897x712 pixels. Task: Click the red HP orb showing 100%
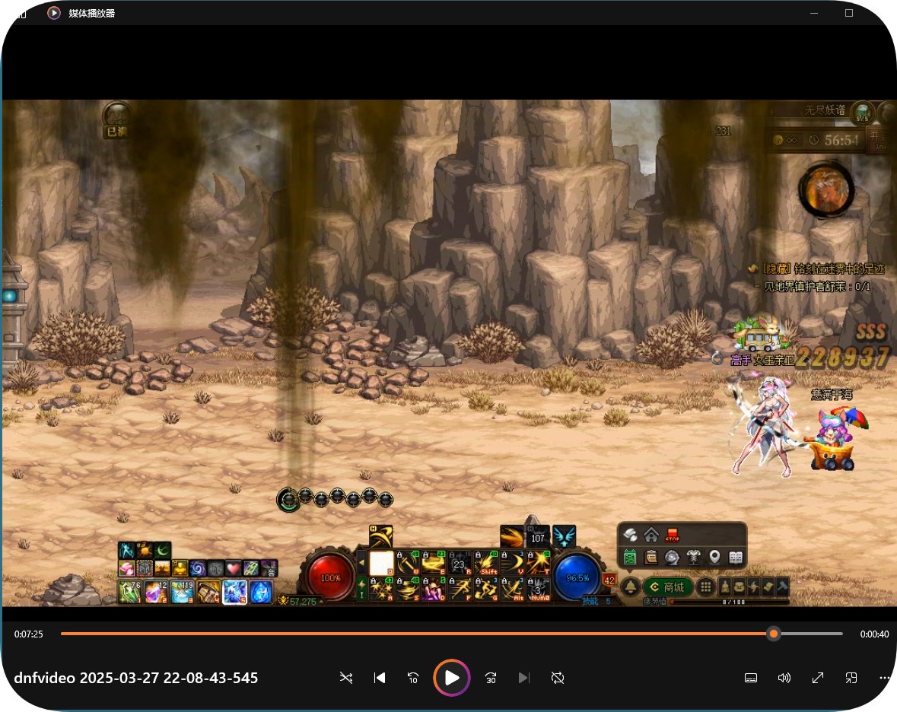pyautogui.click(x=330, y=577)
